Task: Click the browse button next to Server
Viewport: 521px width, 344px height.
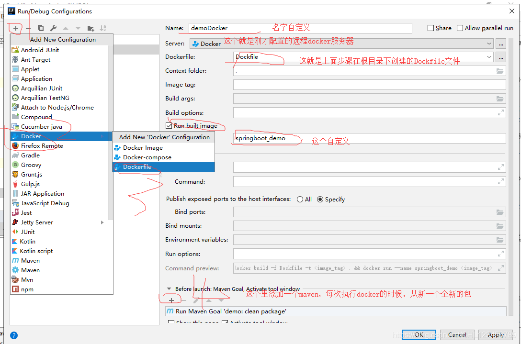Action: pyautogui.click(x=501, y=44)
